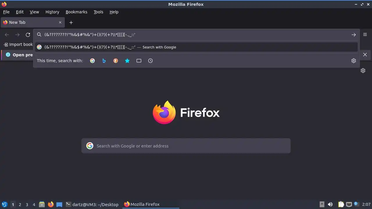Select the Search with Google suggestion row
The width and height of the screenshot is (372, 209).
coord(196,47)
